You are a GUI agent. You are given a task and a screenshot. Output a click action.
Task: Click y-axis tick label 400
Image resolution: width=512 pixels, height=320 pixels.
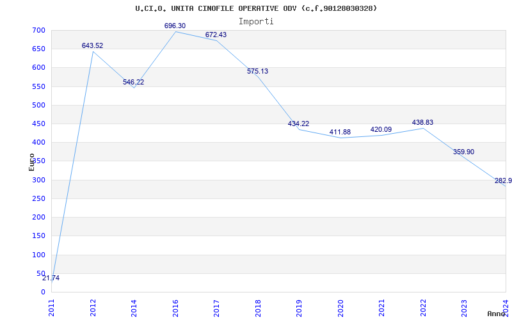[x=39, y=143]
